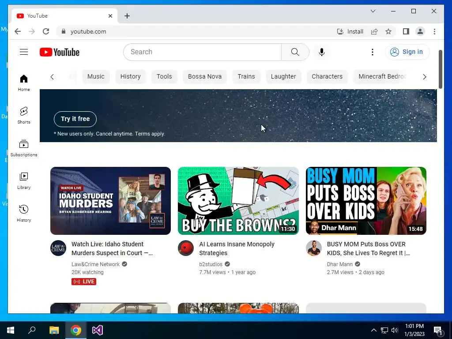This screenshot has width=452, height=339.
Task: Show hidden tray icons chevron
Action: tap(373, 330)
